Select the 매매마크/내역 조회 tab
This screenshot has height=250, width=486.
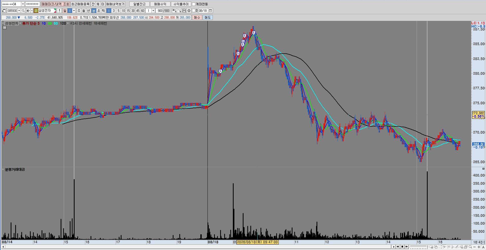point(55,4)
